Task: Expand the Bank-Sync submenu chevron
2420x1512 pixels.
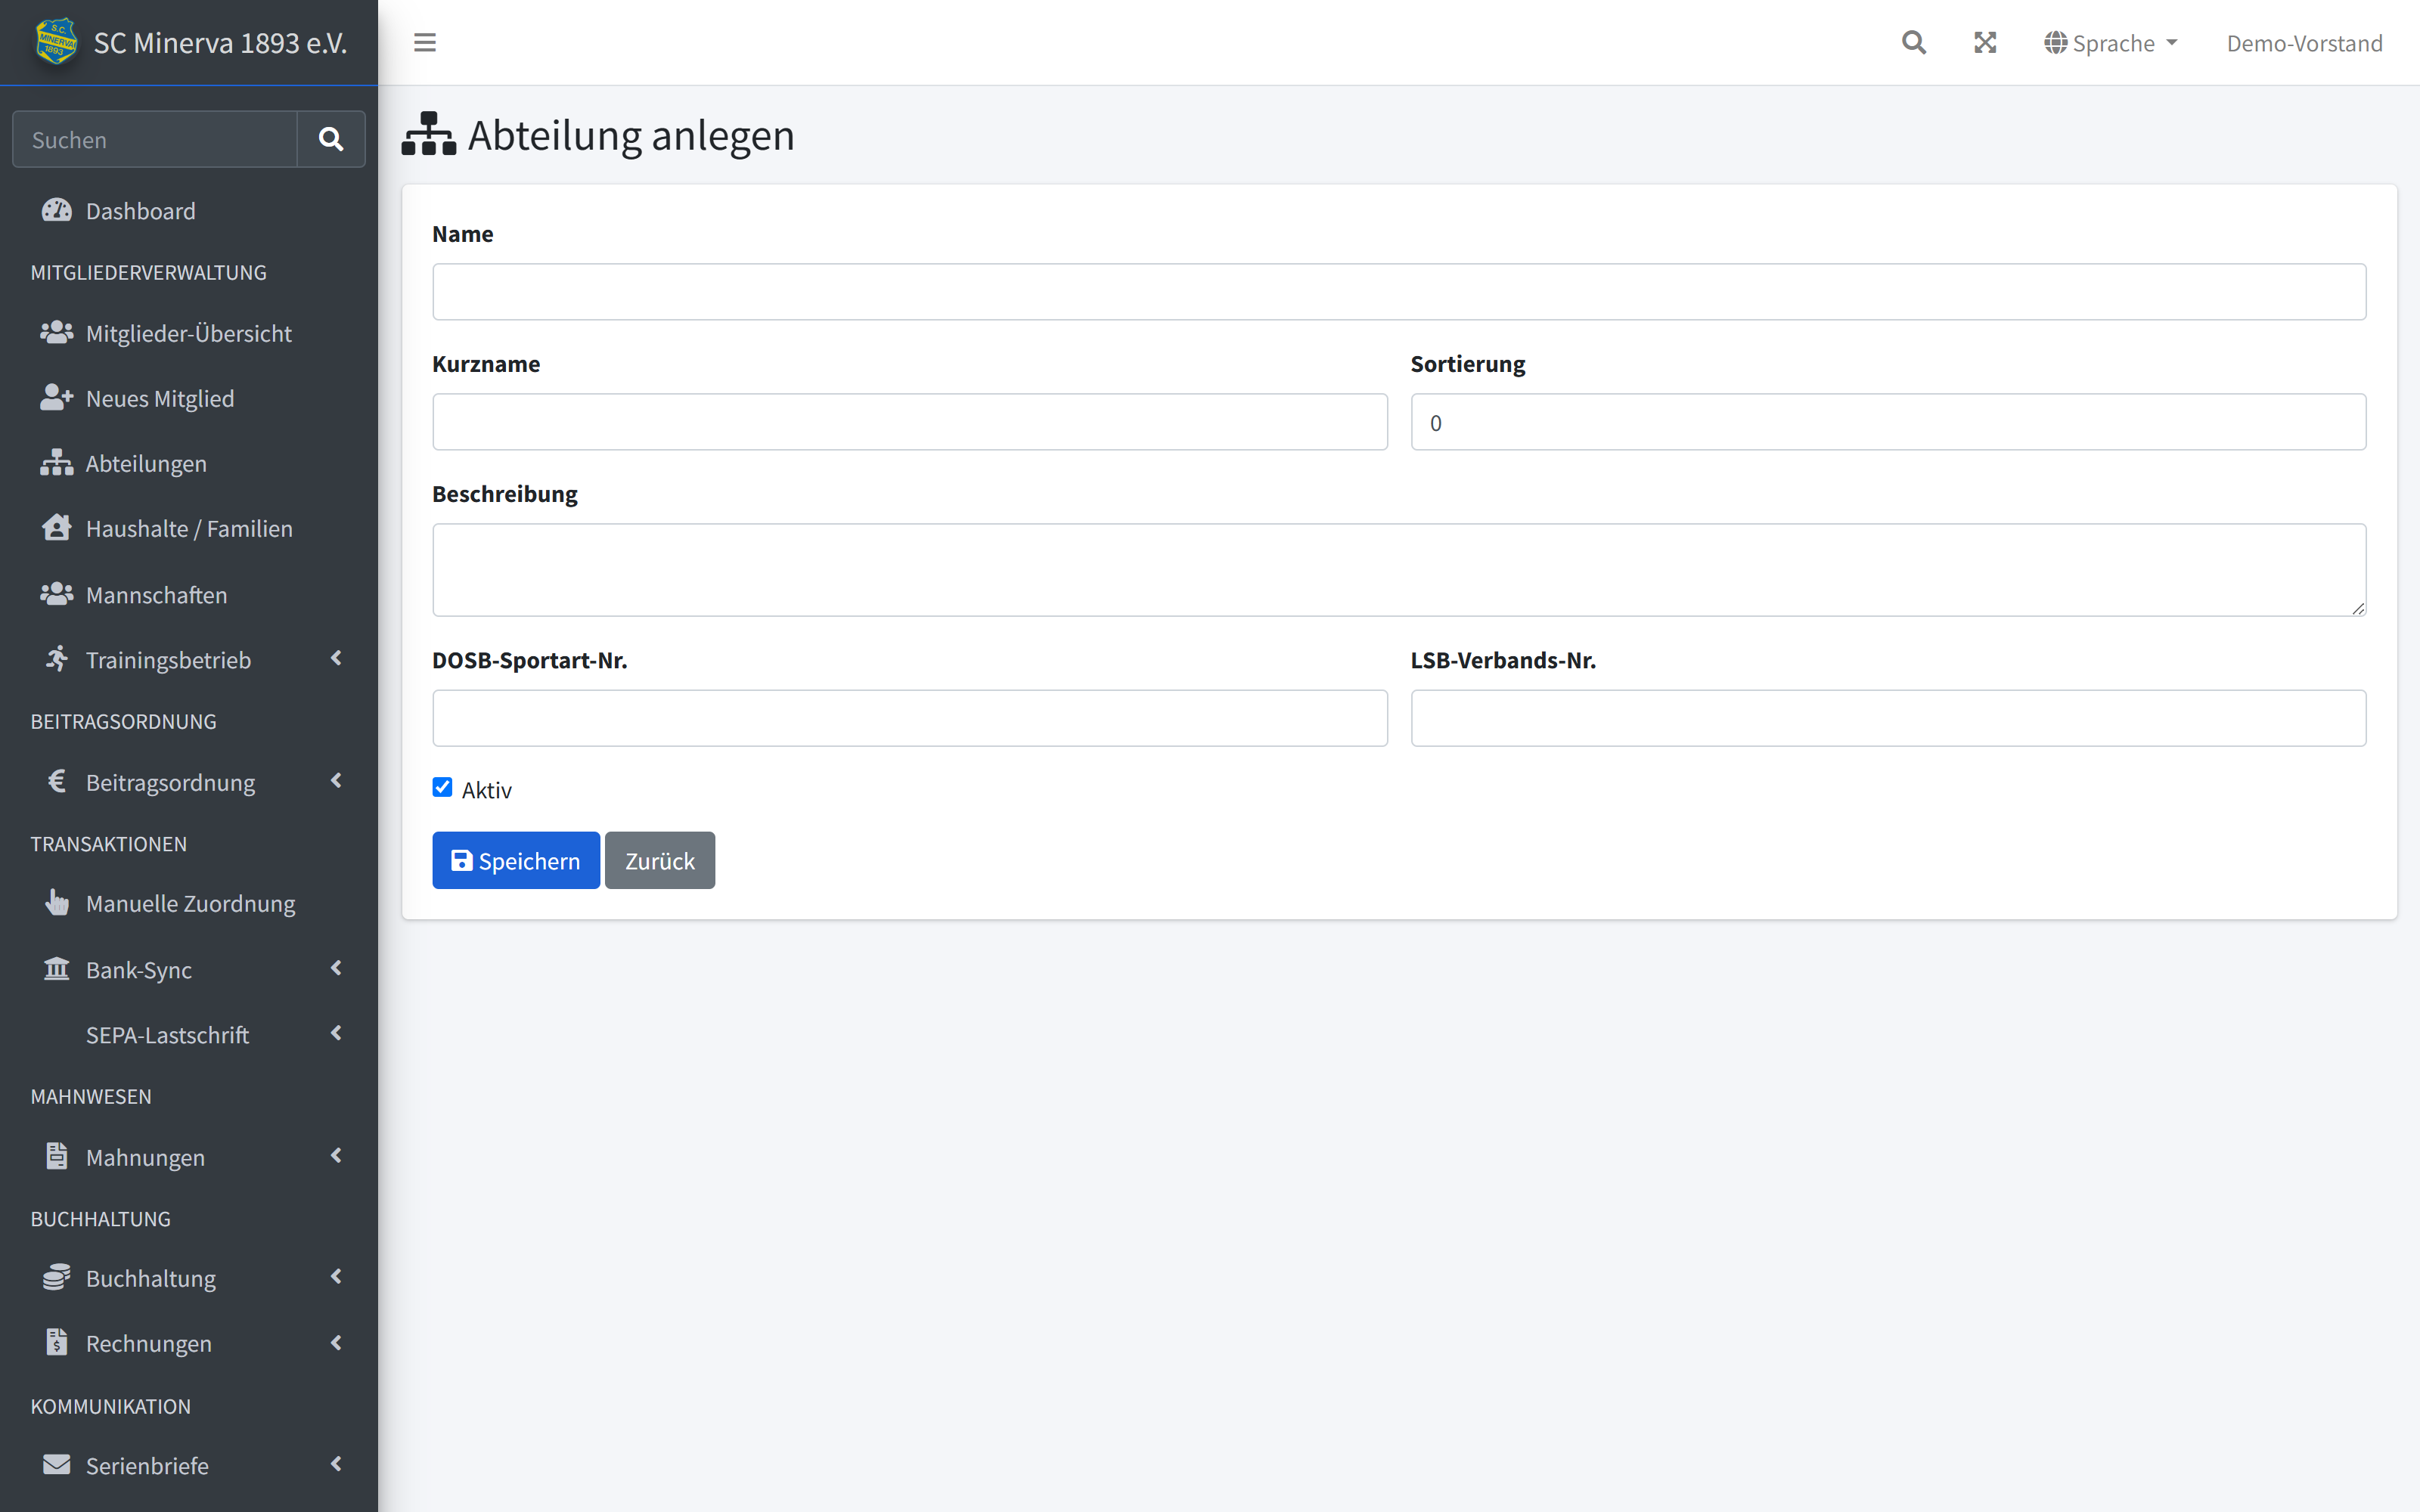Action: [336, 968]
